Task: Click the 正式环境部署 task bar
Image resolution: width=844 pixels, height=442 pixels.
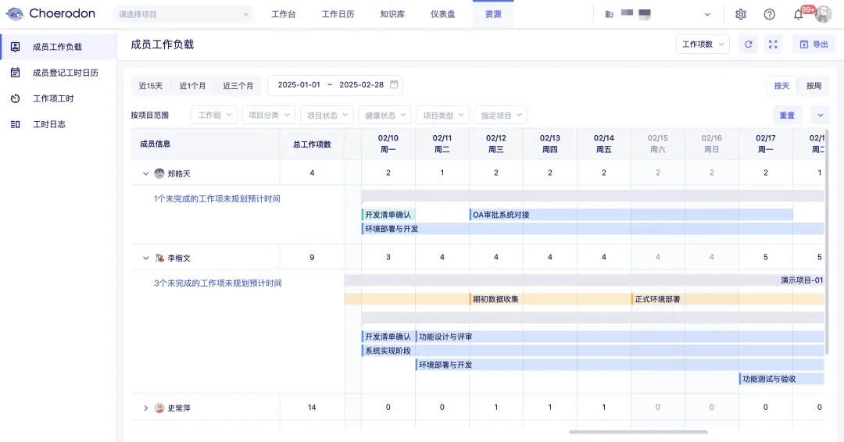Action: point(728,299)
